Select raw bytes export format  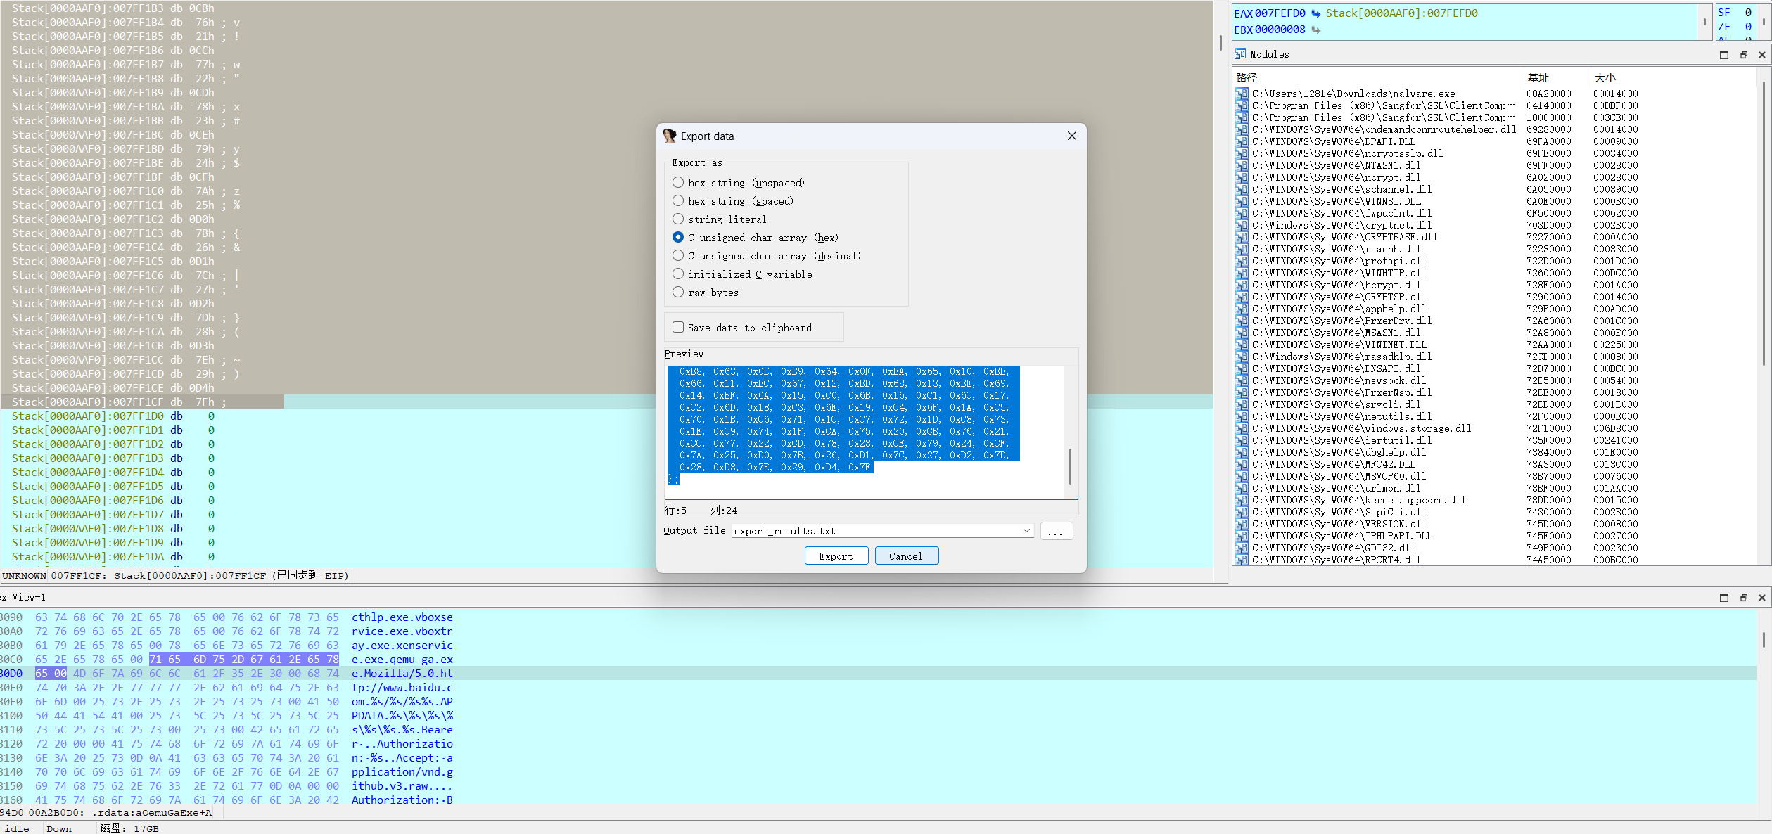pos(678,293)
